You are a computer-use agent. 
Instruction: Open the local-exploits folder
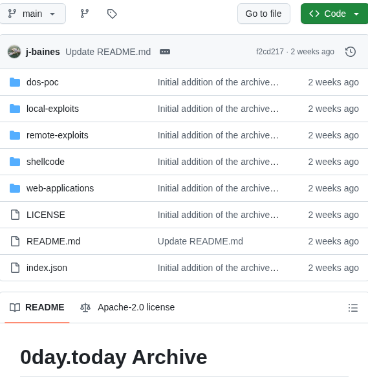coord(52,109)
